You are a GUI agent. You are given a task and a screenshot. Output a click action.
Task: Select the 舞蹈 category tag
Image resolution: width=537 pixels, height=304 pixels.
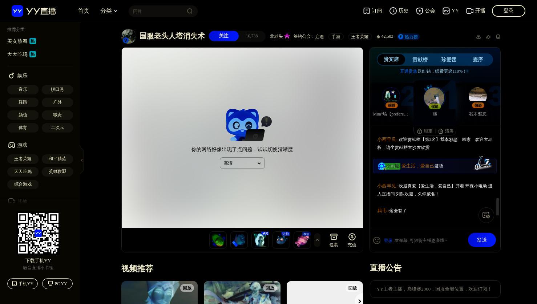click(23, 102)
